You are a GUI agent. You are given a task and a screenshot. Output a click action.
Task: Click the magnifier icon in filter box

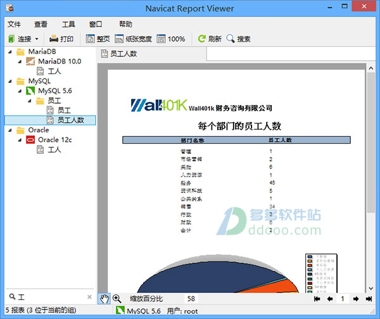point(12,296)
